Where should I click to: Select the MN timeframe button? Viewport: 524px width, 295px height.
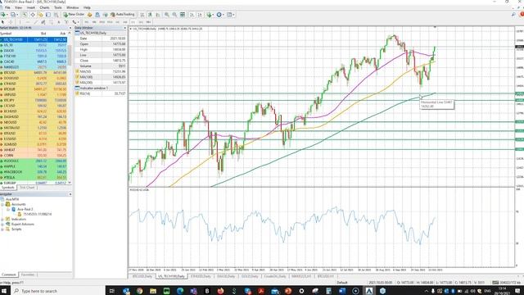click(148, 22)
